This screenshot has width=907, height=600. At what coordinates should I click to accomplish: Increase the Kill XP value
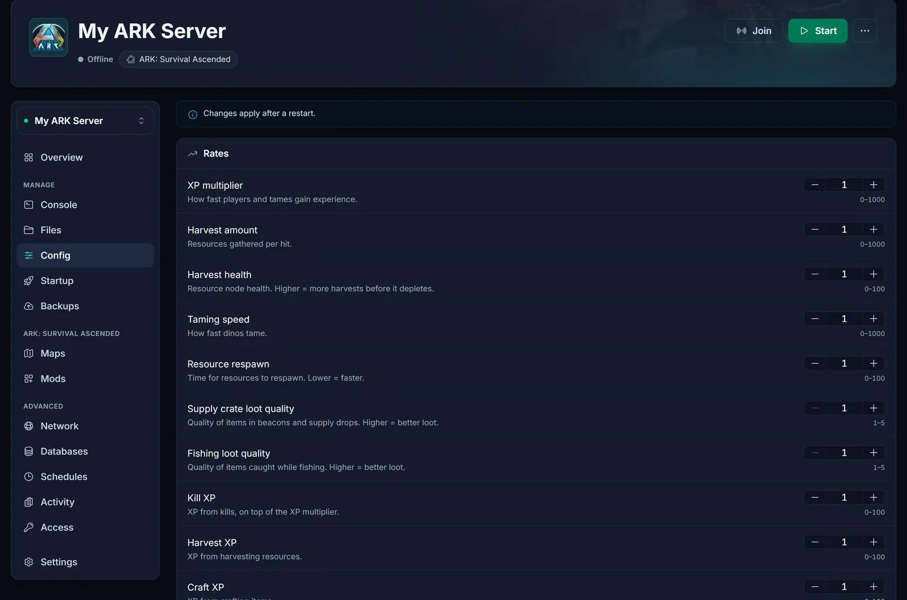click(874, 497)
